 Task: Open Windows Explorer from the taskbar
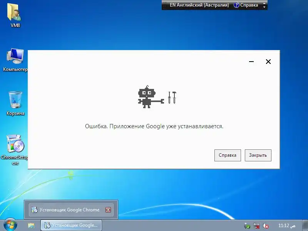click(31, 225)
